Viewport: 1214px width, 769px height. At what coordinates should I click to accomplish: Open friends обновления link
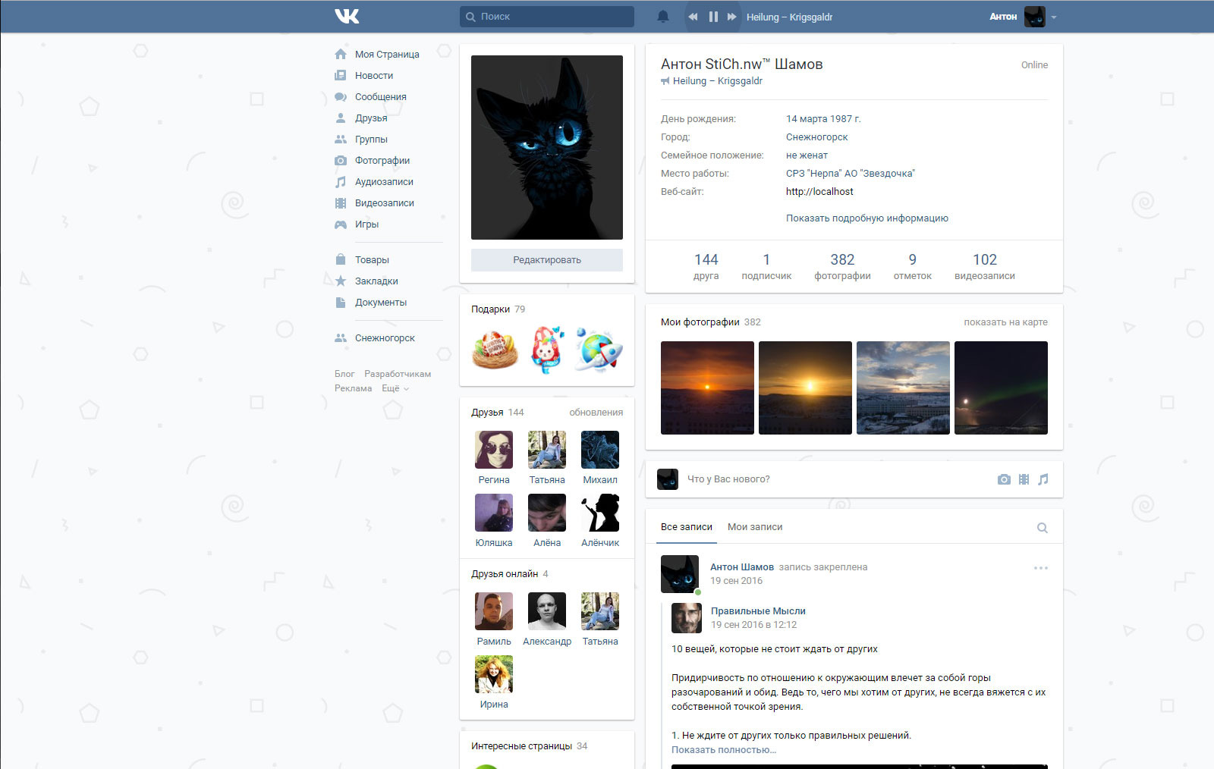pos(596,413)
